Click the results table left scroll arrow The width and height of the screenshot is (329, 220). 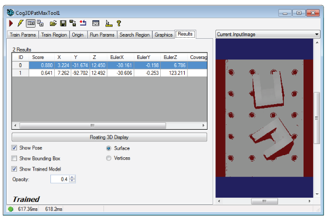(x=15, y=125)
